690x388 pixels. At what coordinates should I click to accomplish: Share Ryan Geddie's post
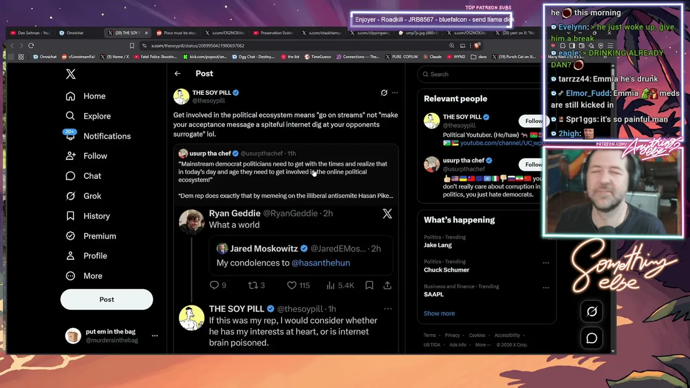click(387, 285)
